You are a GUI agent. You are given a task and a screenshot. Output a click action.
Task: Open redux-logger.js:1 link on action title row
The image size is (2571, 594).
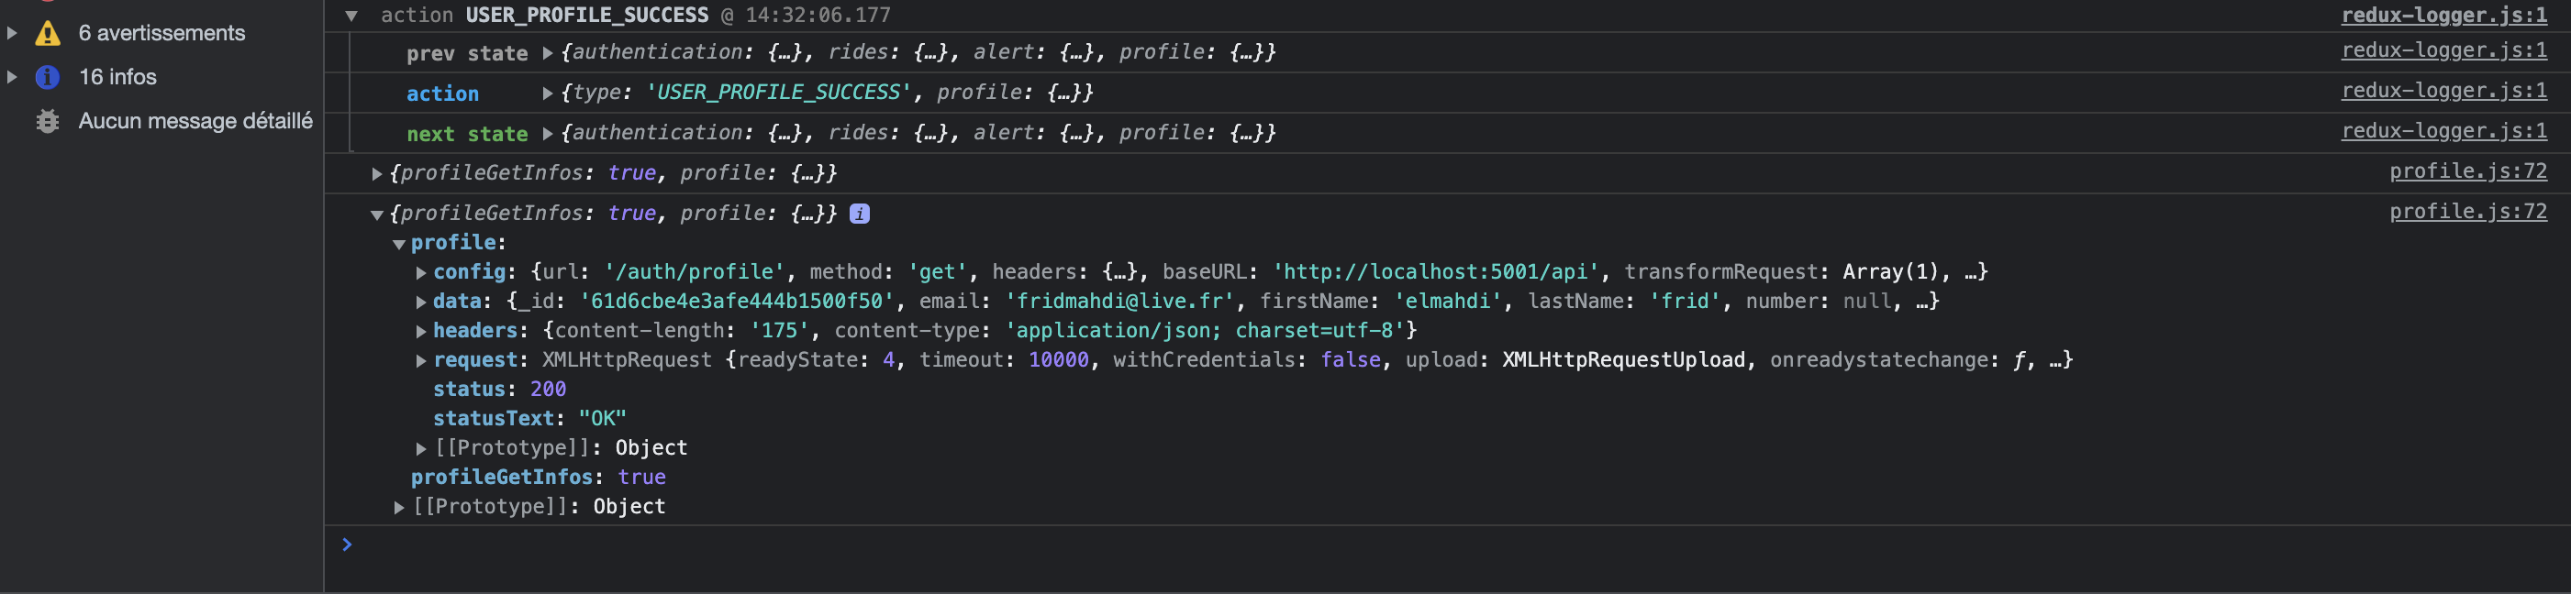[2443, 15]
